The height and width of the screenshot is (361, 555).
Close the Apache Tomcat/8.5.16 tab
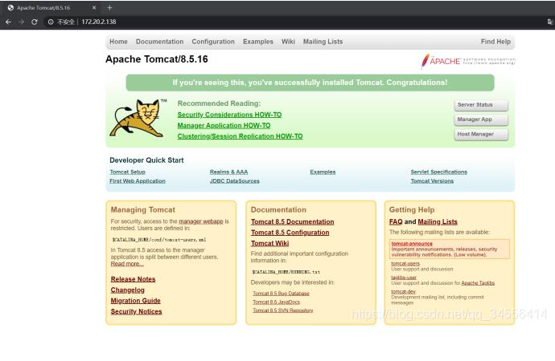tap(94, 7)
